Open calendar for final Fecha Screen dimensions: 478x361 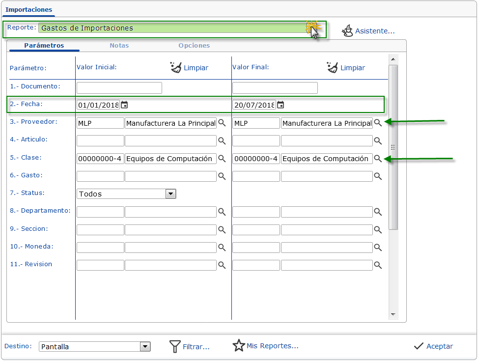click(x=280, y=105)
